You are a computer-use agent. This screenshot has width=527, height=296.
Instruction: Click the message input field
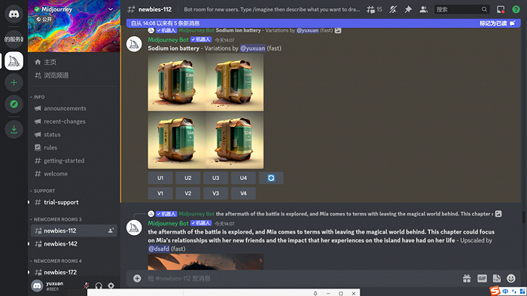pyautogui.click(x=303, y=279)
